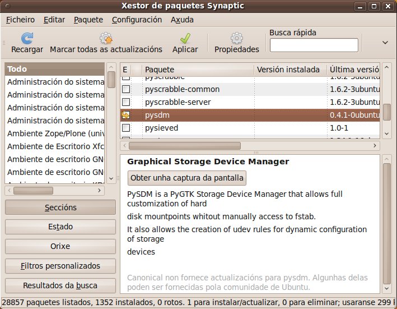Viewport: 397px width, 309px height.
Task: Click sections list scroll-right arrow
Action: tap(100, 190)
